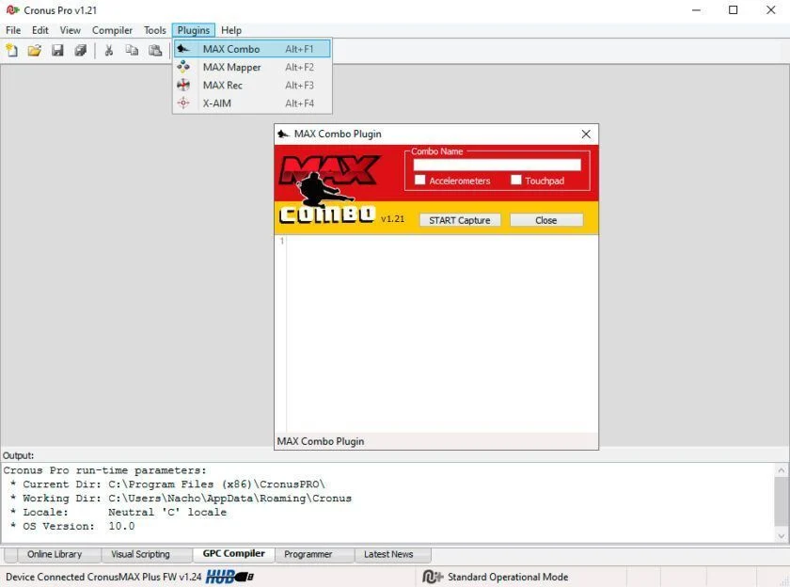
Task: Switch to the GPC Compiler tab
Action: pos(234,554)
